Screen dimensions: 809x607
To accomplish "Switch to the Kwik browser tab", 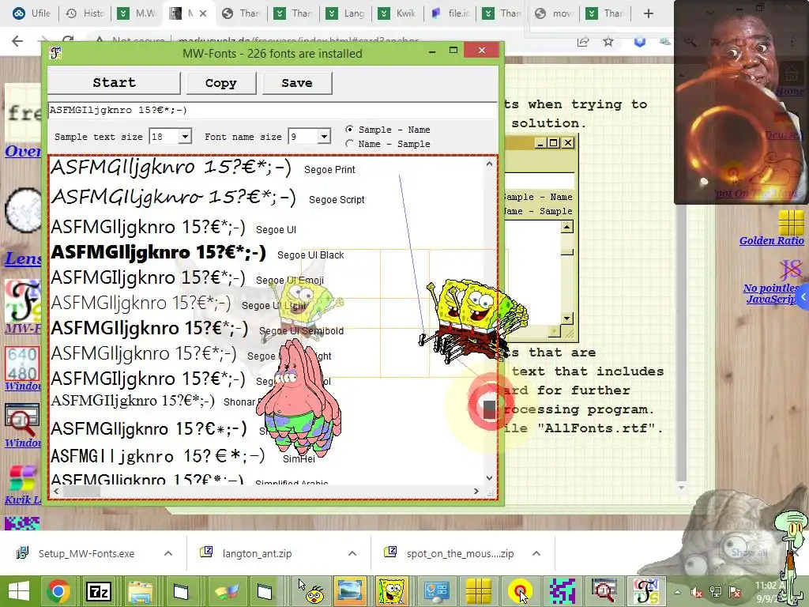I will 397,13.
